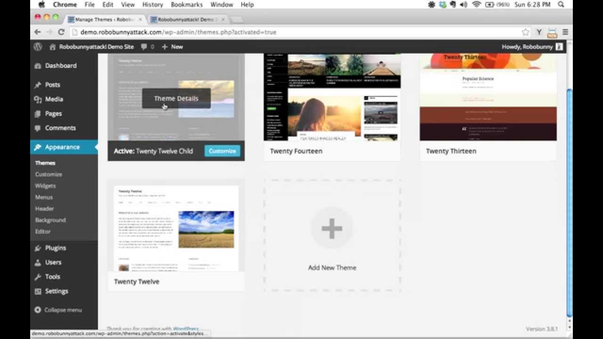
Task: Open the Menus submenu item
Action: point(44,197)
